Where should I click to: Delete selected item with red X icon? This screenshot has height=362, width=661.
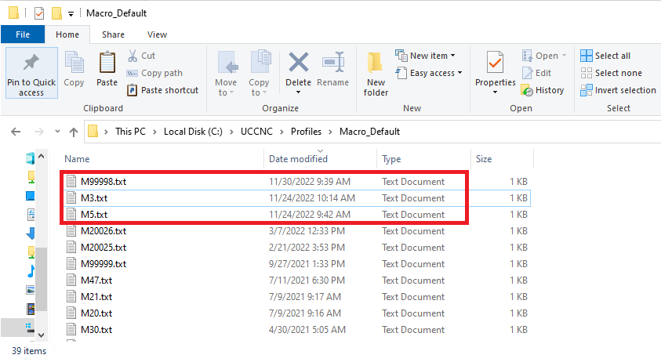coord(298,63)
